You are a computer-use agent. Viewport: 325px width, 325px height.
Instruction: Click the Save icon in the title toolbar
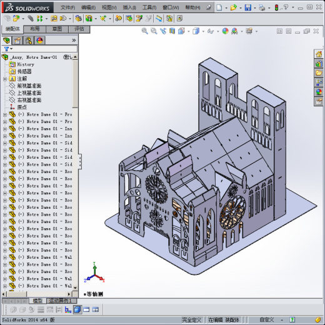(247, 7)
